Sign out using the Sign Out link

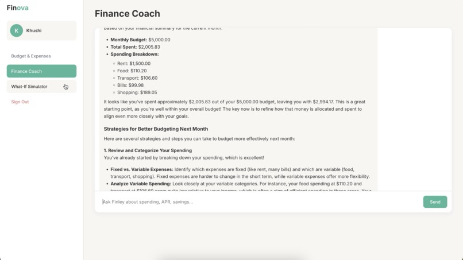pyautogui.click(x=20, y=102)
